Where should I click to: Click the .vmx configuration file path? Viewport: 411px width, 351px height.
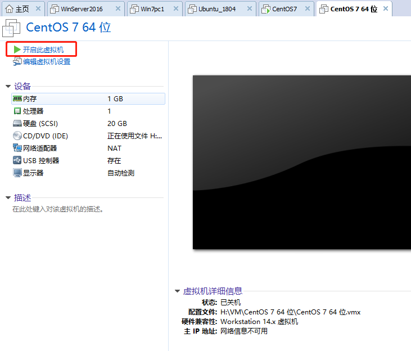pyautogui.click(x=291, y=312)
